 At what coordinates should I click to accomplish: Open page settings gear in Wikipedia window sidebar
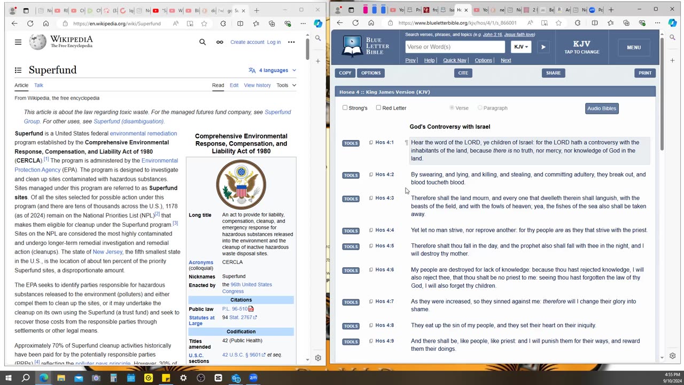point(318,358)
